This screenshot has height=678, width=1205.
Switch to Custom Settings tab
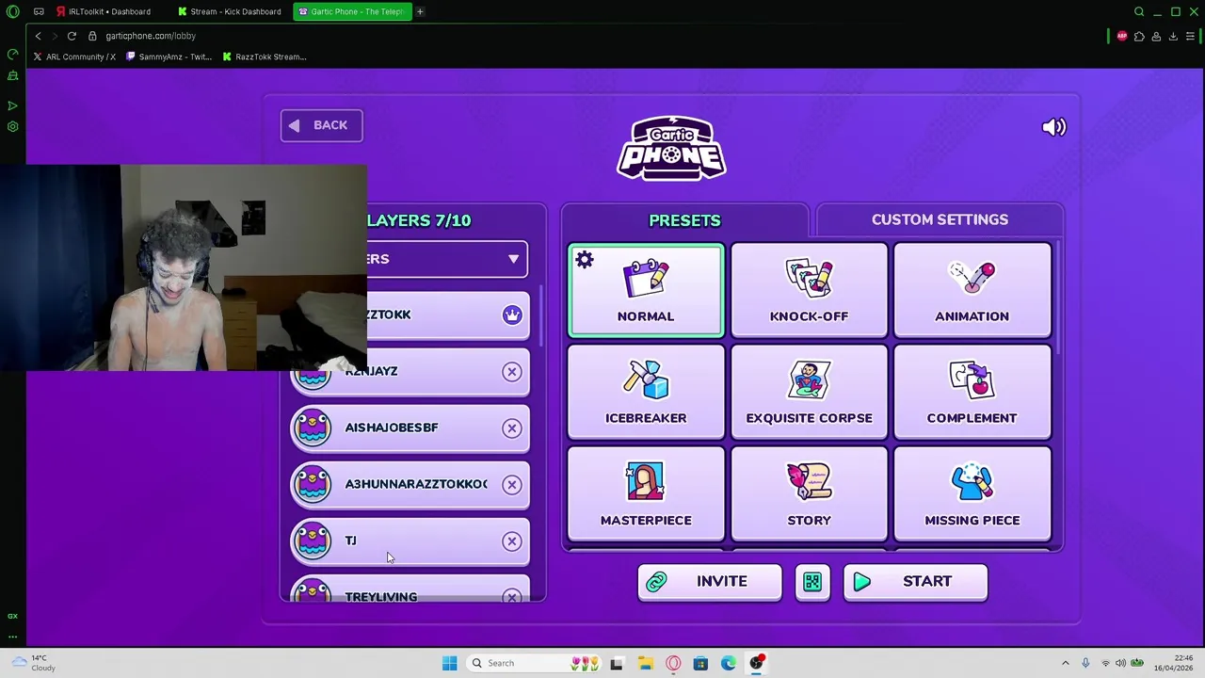click(940, 219)
